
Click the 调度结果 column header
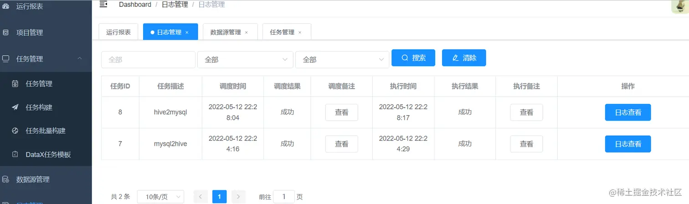point(287,86)
